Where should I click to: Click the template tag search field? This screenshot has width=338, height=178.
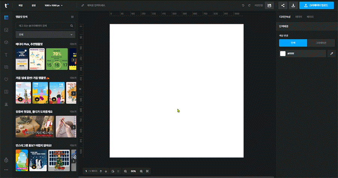pyautogui.click(x=43, y=26)
